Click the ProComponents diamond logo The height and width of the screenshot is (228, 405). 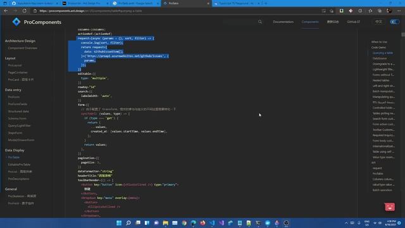[16, 22]
